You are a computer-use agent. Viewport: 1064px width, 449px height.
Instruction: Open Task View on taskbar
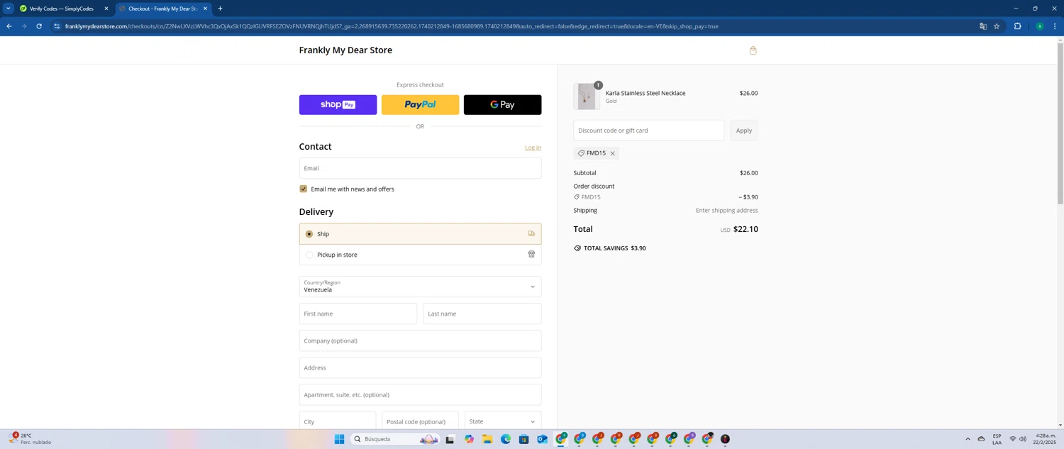(x=450, y=439)
